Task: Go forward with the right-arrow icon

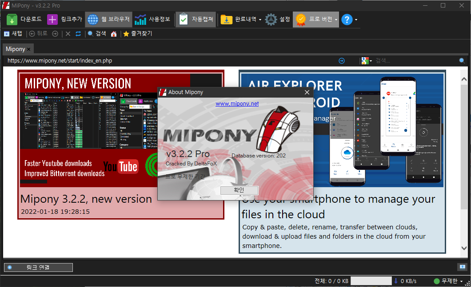Action: (x=55, y=34)
